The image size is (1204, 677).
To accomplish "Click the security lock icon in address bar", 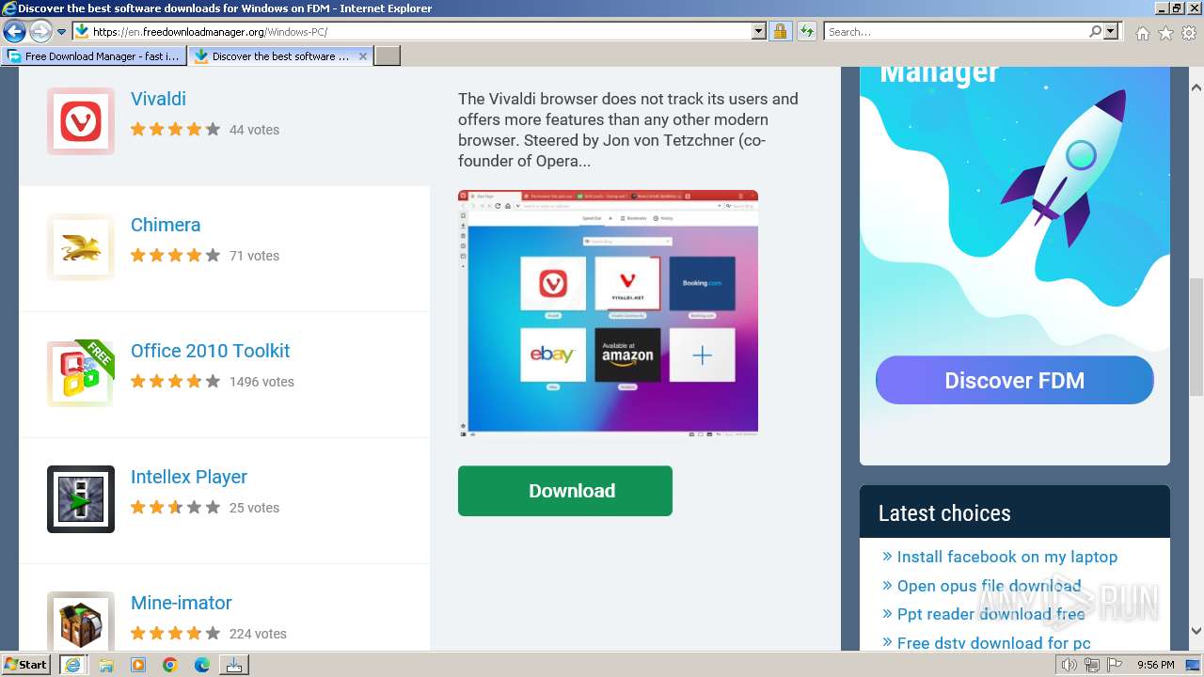I will (780, 31).
